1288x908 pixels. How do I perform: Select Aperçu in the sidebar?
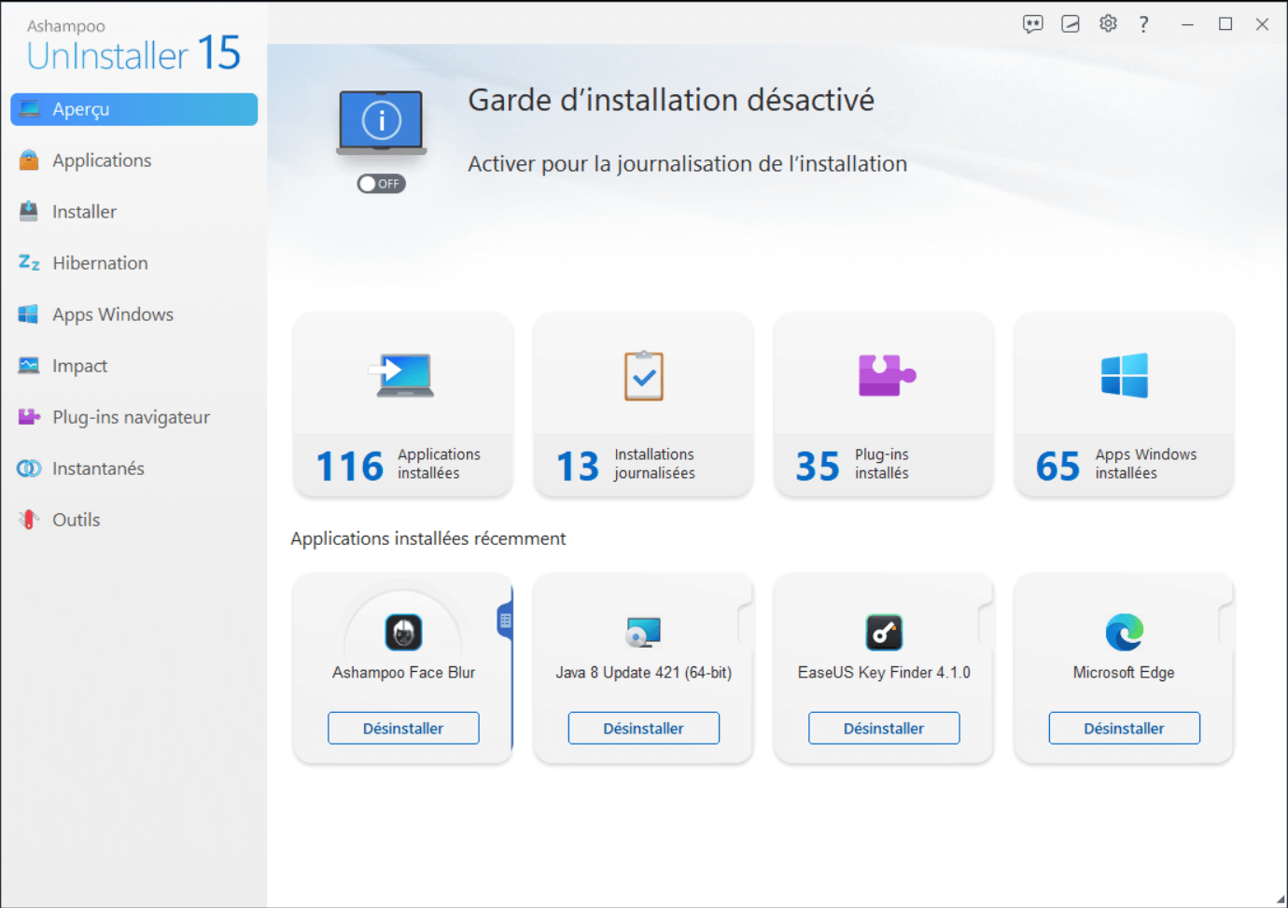pyautogui.click(x=133, y=109)
